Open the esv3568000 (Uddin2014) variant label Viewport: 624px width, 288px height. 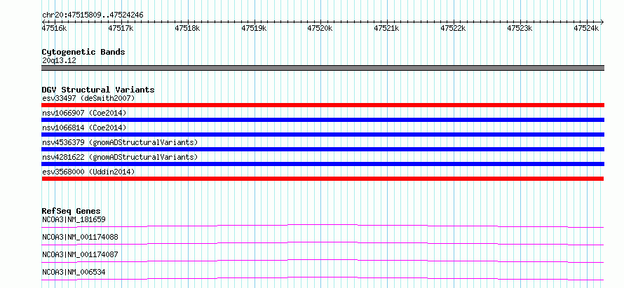tap(88, 172)
